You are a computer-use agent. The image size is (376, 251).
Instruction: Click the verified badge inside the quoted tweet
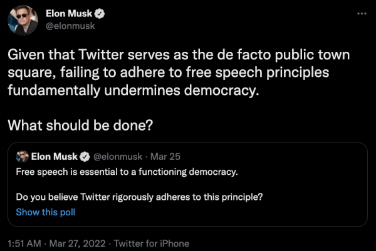tap(85, 157)
